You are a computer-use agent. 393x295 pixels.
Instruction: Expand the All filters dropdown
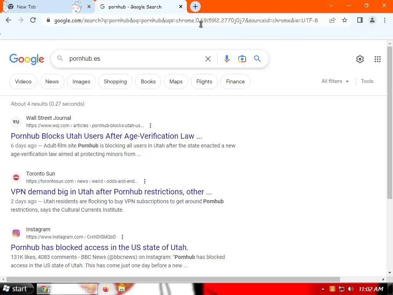tap(335, 81)
